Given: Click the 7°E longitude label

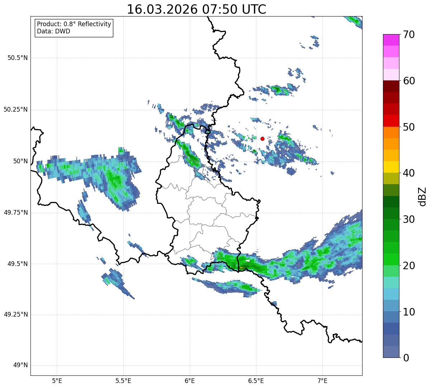Looking at the screenshot, I should click(322, 380).
